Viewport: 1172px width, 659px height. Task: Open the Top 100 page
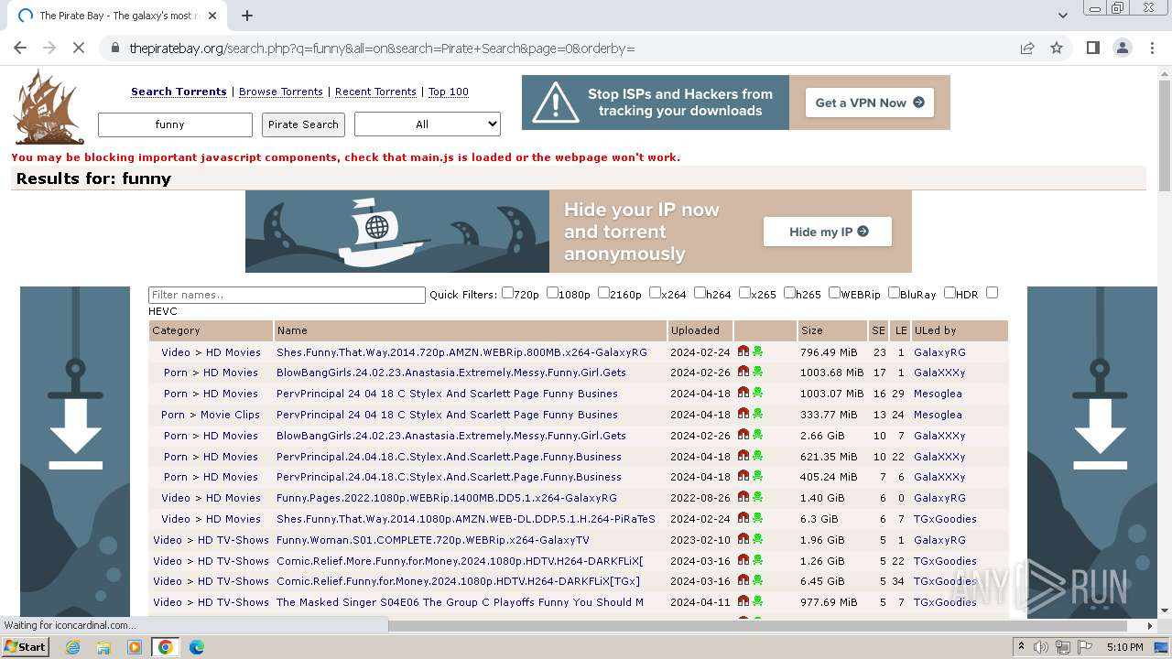pos(449,92)
